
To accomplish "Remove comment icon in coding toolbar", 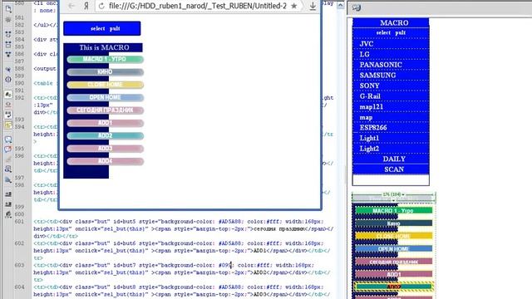I will pyautogui.click(x=8, y=149).
